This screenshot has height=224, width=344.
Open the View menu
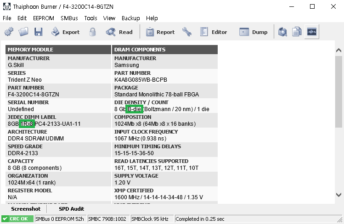coord(109,18)
